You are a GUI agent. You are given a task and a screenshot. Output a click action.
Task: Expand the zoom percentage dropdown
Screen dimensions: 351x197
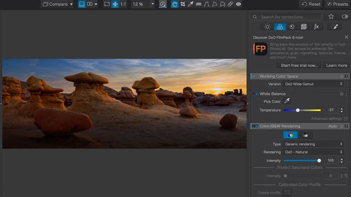[x=153, y=4]
